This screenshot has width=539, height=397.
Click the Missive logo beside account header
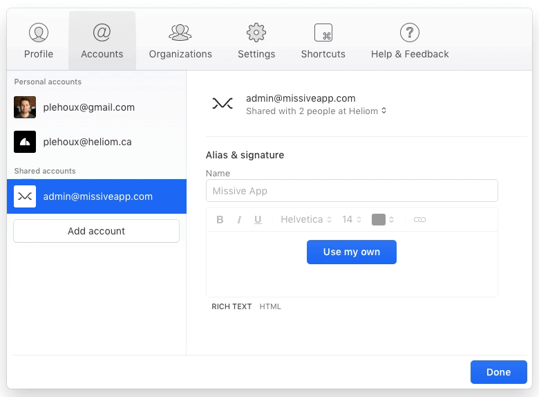pyautogui.click(x=223, y=103)
